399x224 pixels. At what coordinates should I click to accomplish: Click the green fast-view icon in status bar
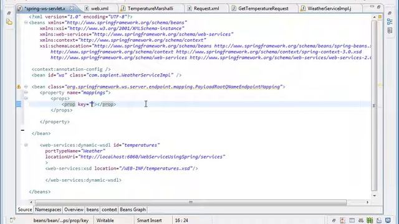(370, 220)
